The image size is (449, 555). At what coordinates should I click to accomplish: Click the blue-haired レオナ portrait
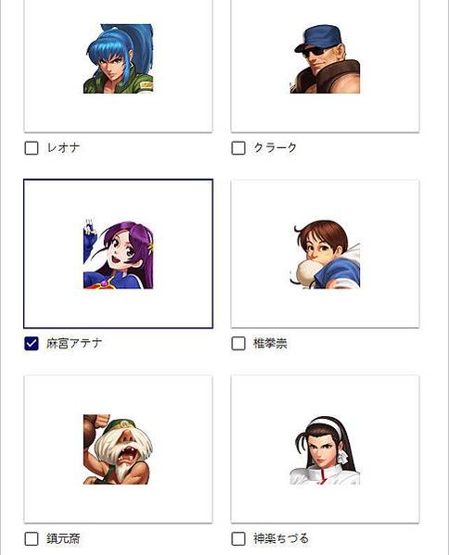point(119,58)
